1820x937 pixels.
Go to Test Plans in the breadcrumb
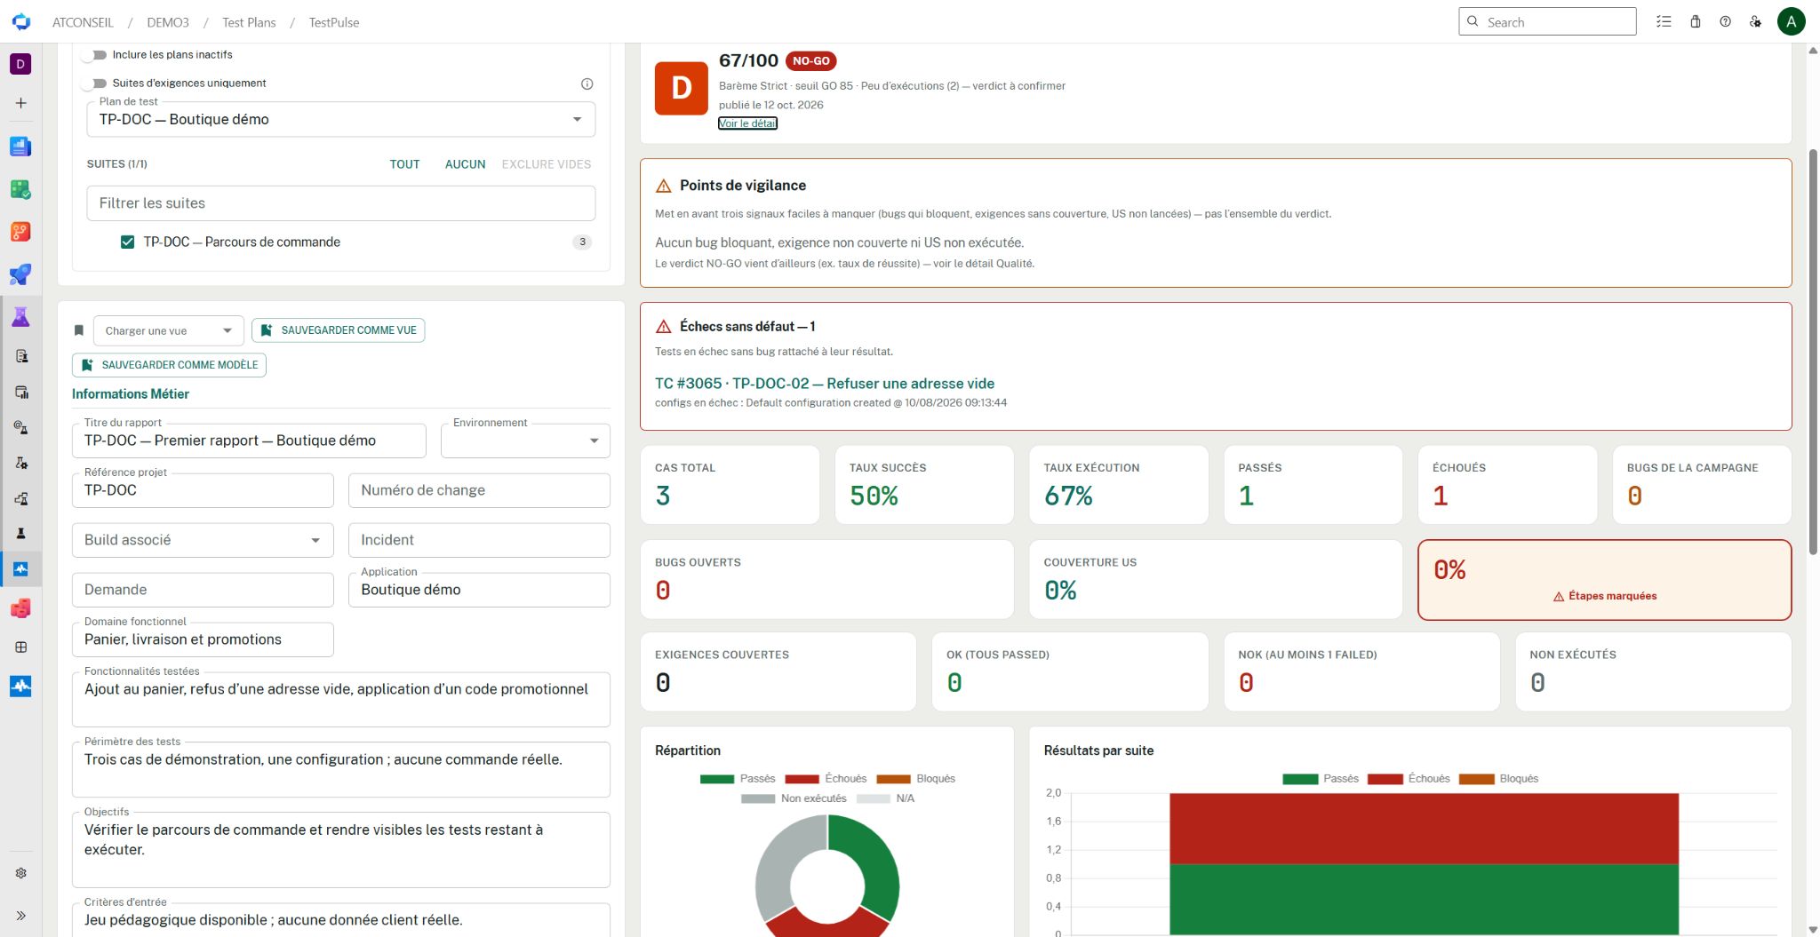pos(249,22)
